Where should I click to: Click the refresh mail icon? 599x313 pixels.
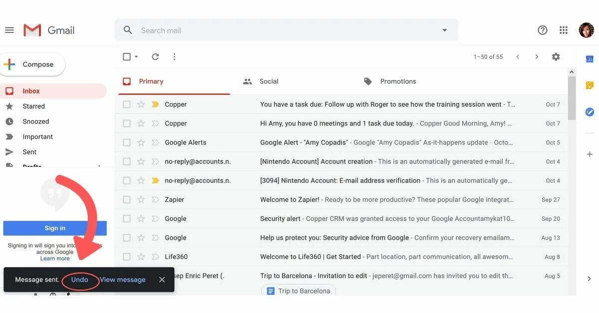tap(155, 57)
